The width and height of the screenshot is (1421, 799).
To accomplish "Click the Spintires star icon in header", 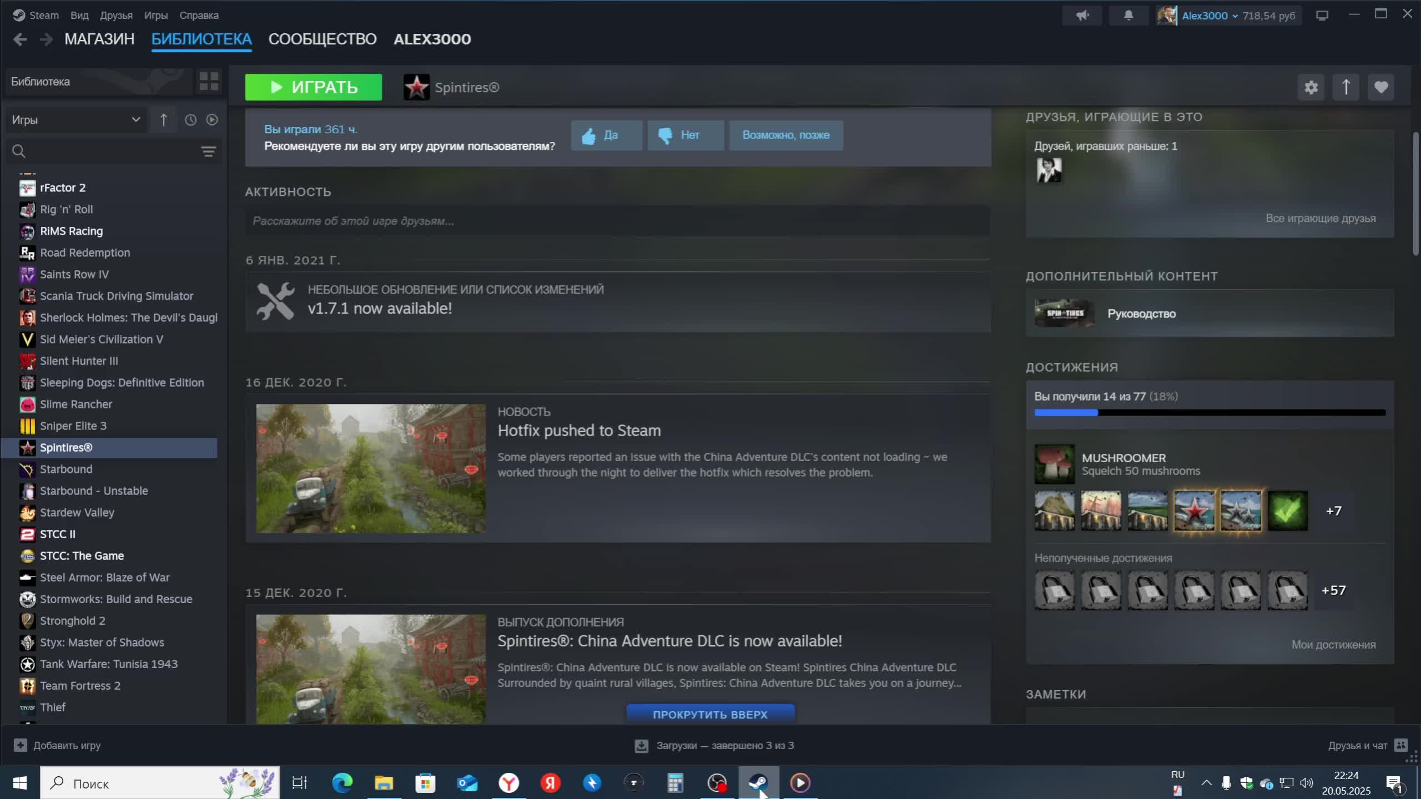I will coord(416,88).
